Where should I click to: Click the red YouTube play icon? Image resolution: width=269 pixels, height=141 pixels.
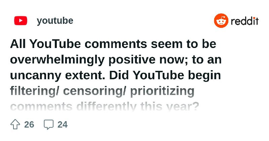(x=21, y=20)
